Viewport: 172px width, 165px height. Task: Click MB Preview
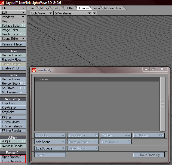click(x=13, y=92)
